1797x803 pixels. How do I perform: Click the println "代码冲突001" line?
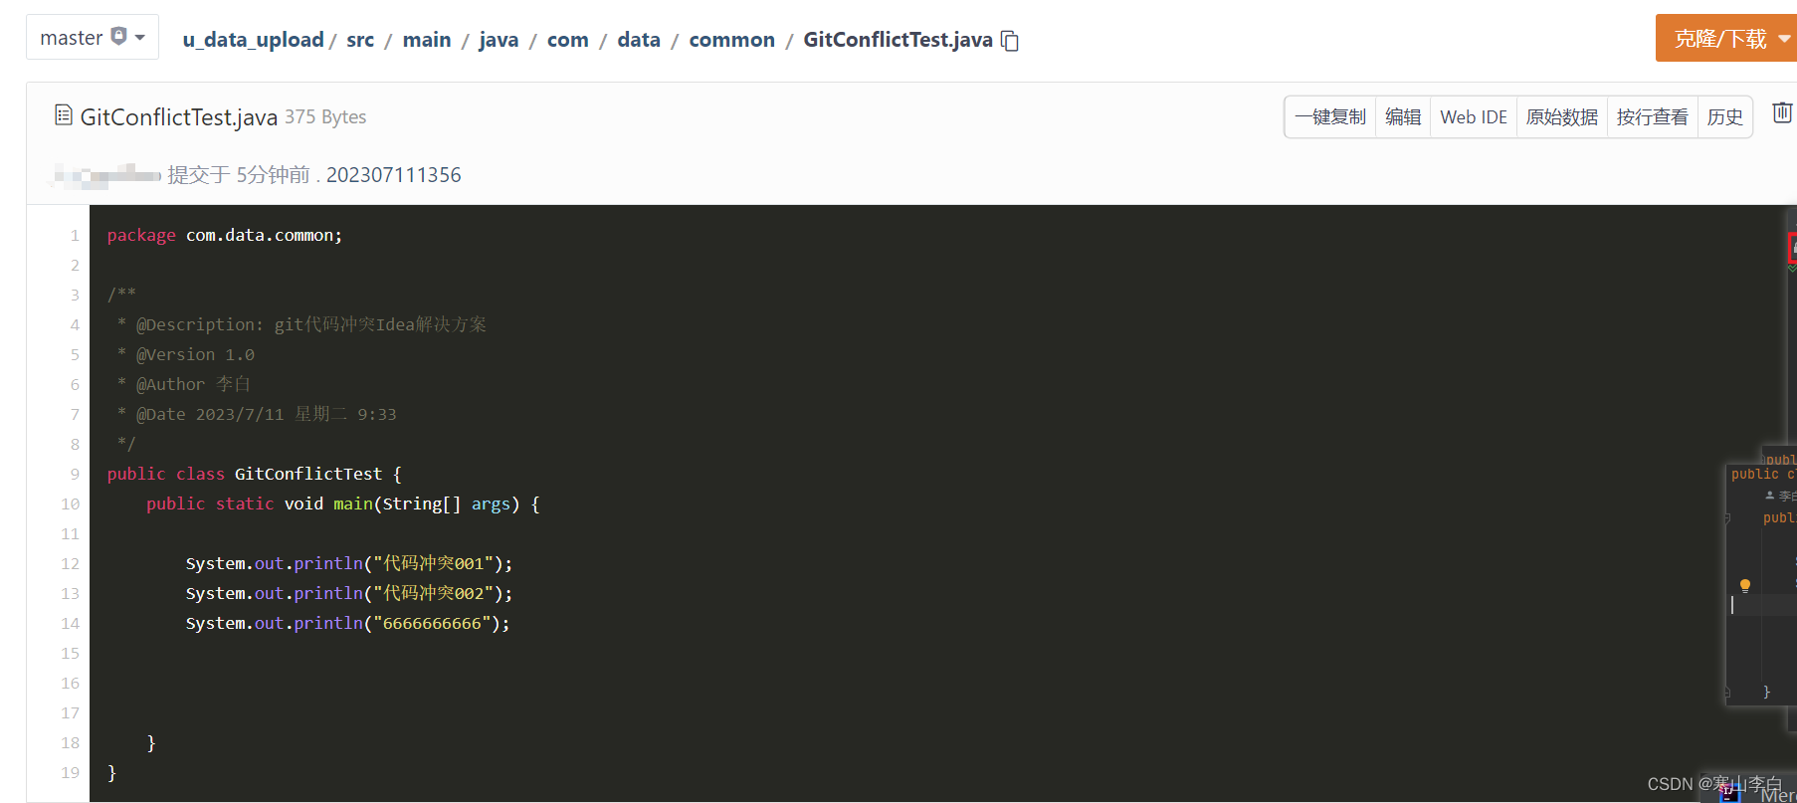pyautogui.click(x=349, y=564)
